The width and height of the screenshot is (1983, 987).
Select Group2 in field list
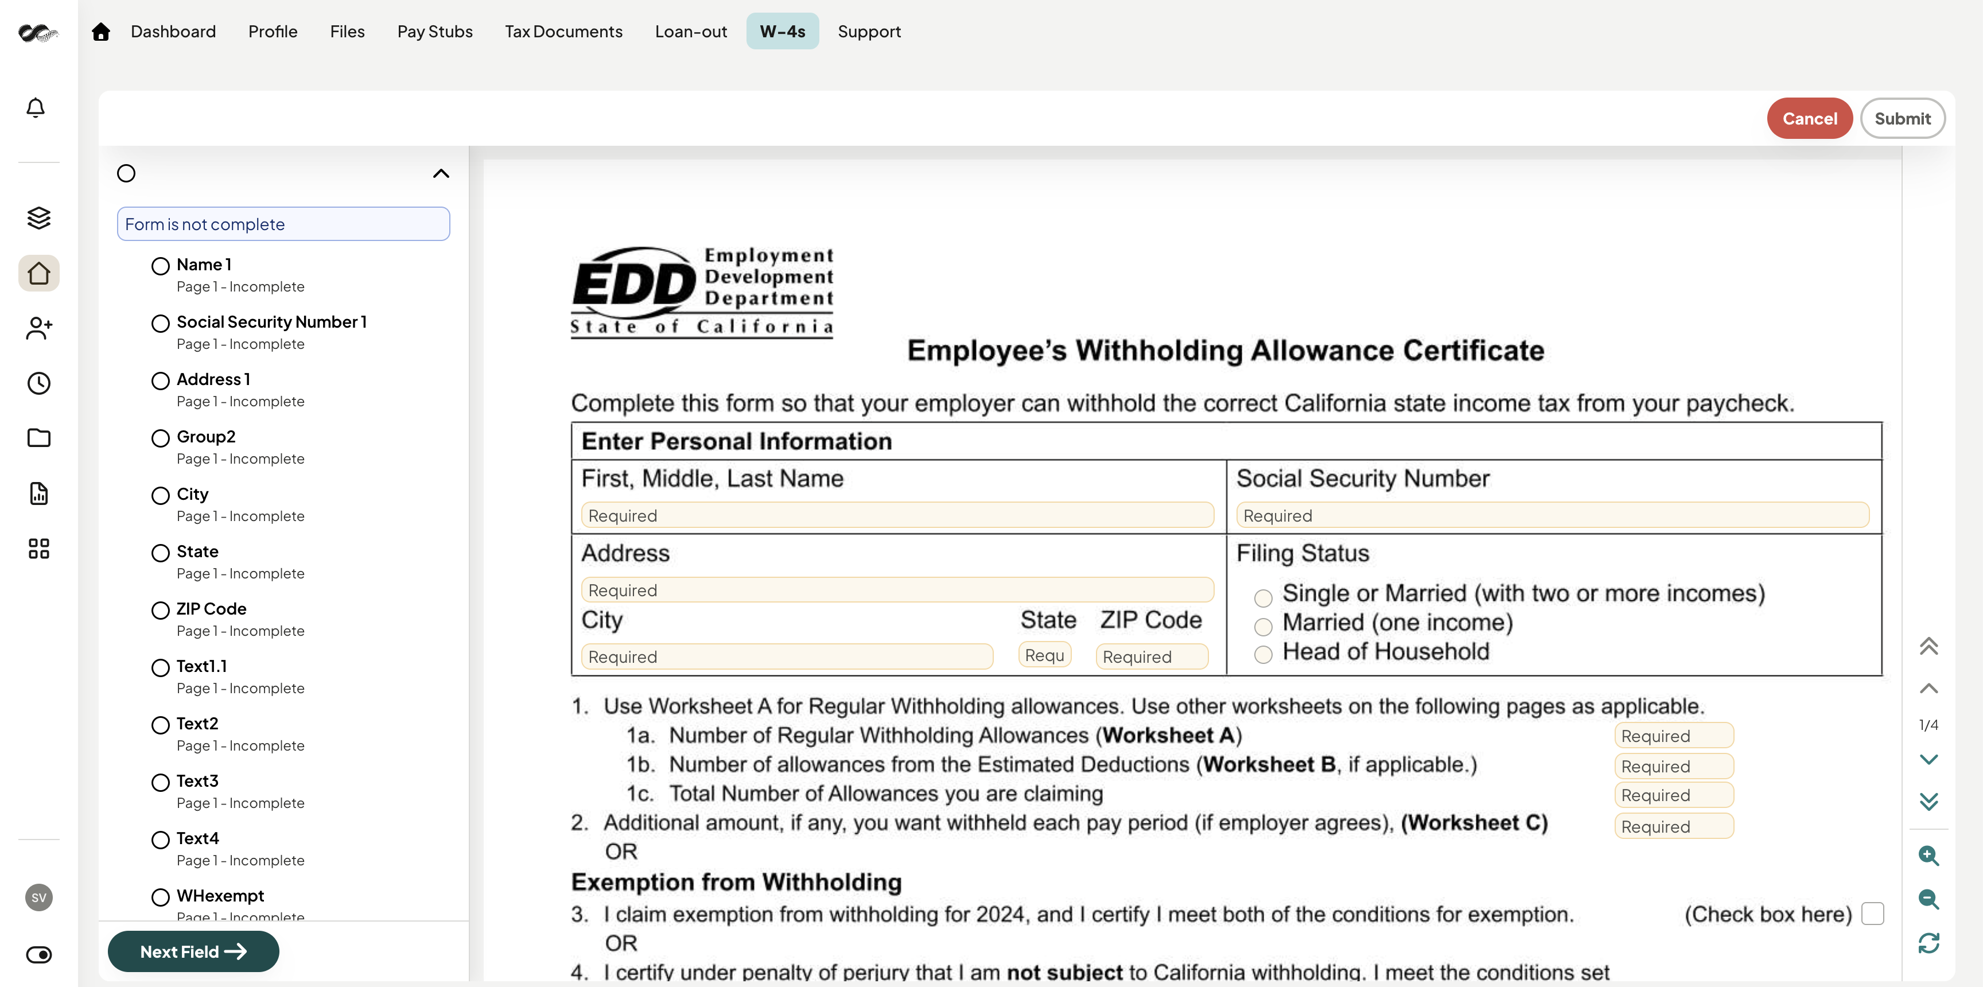click(228, 448)
